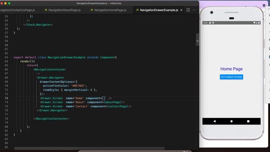Image resolution: width=270 pixels, height=152 pixels.
Task: Click the emulator status bar clock
Action: tap(205, 23)
